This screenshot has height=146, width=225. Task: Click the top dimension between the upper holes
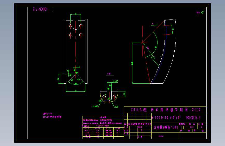coord(76,14)
